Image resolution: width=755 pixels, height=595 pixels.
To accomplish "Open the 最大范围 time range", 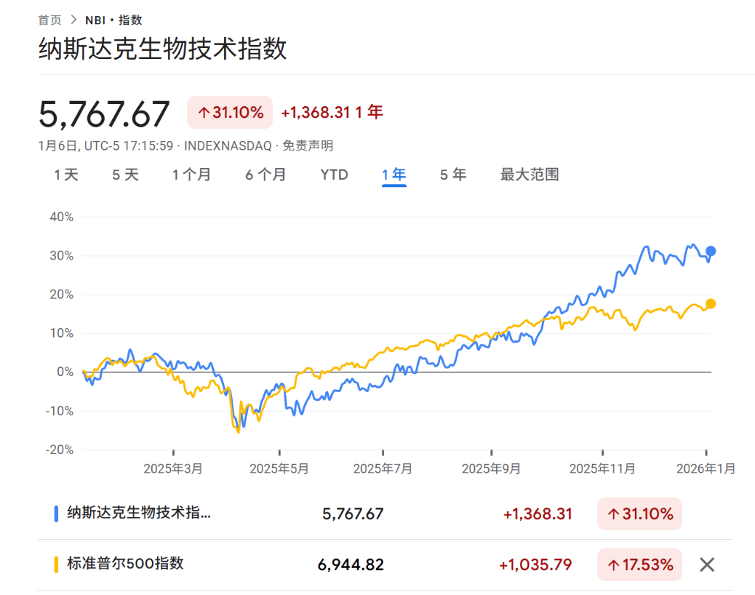I will 529,175.
